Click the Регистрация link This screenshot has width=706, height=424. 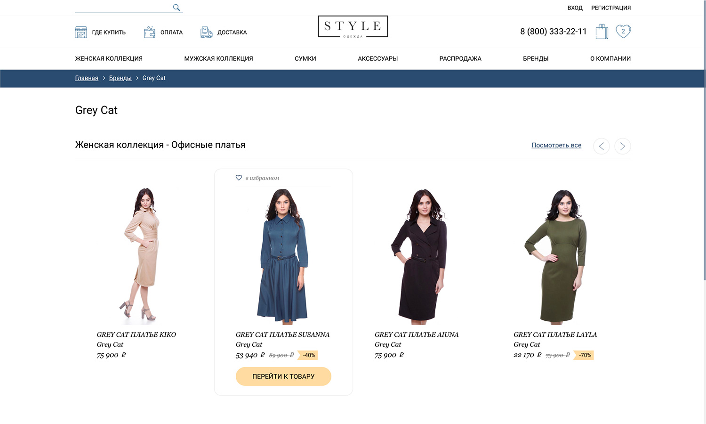click(610, 8)
